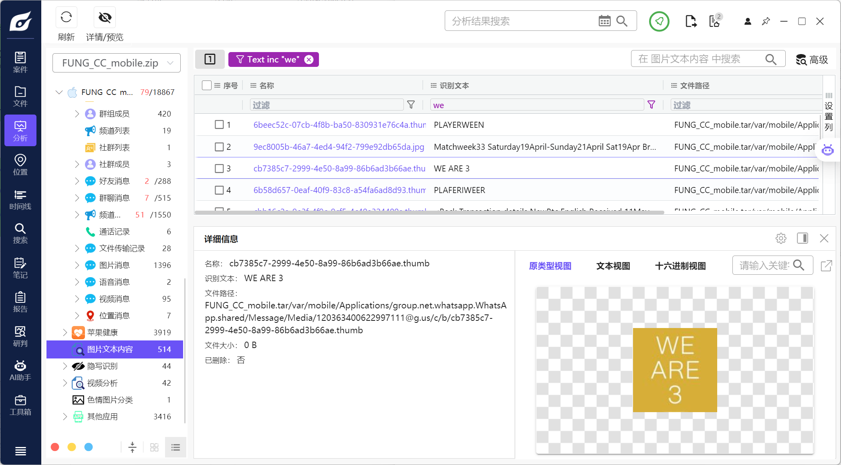Switch to the 十六进制视图 tab

(x=680, y=266)
